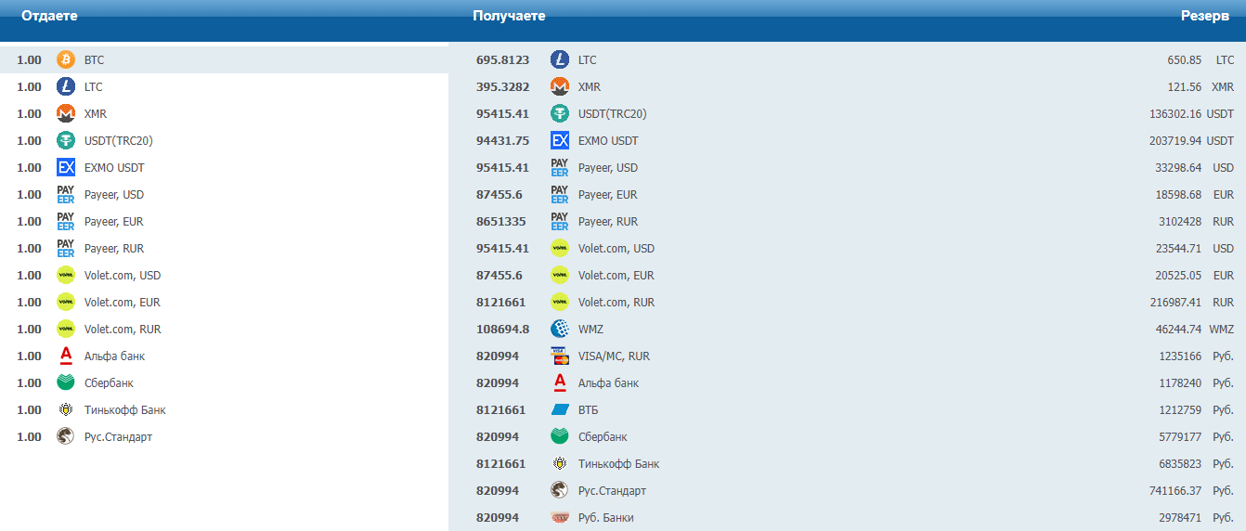Click the Отдаете column header
Viewport: 1246px width, 531px height.
point(49,16)
